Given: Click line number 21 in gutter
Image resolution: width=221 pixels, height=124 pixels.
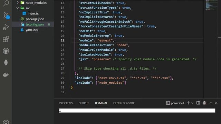Looking at the screenshot, I should tap(63, 40).
